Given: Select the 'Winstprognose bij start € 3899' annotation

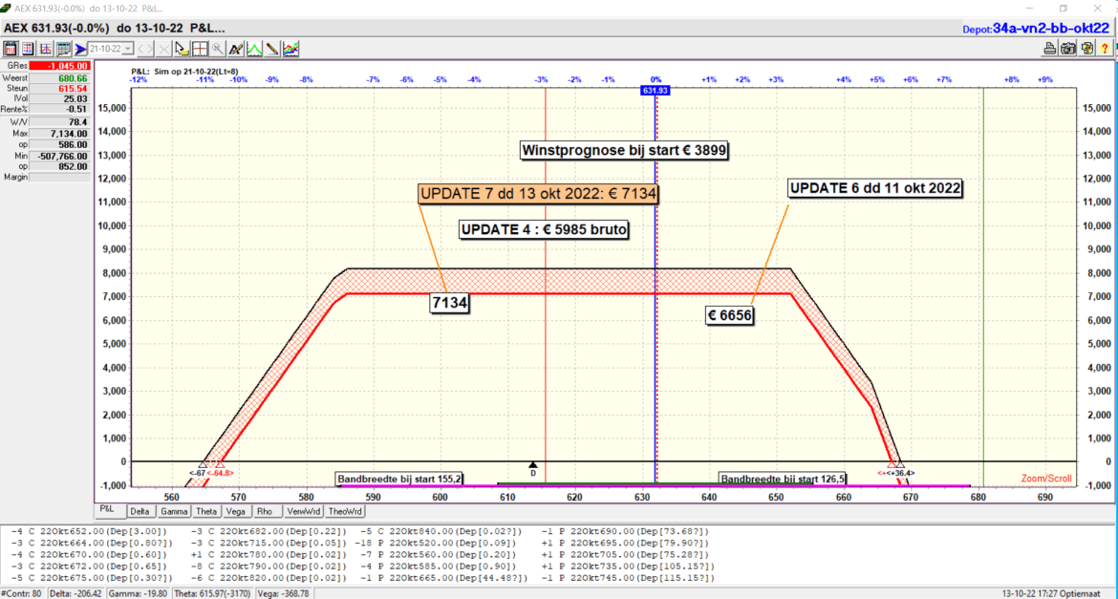Looking at the screenshot, I should point(625,150).
